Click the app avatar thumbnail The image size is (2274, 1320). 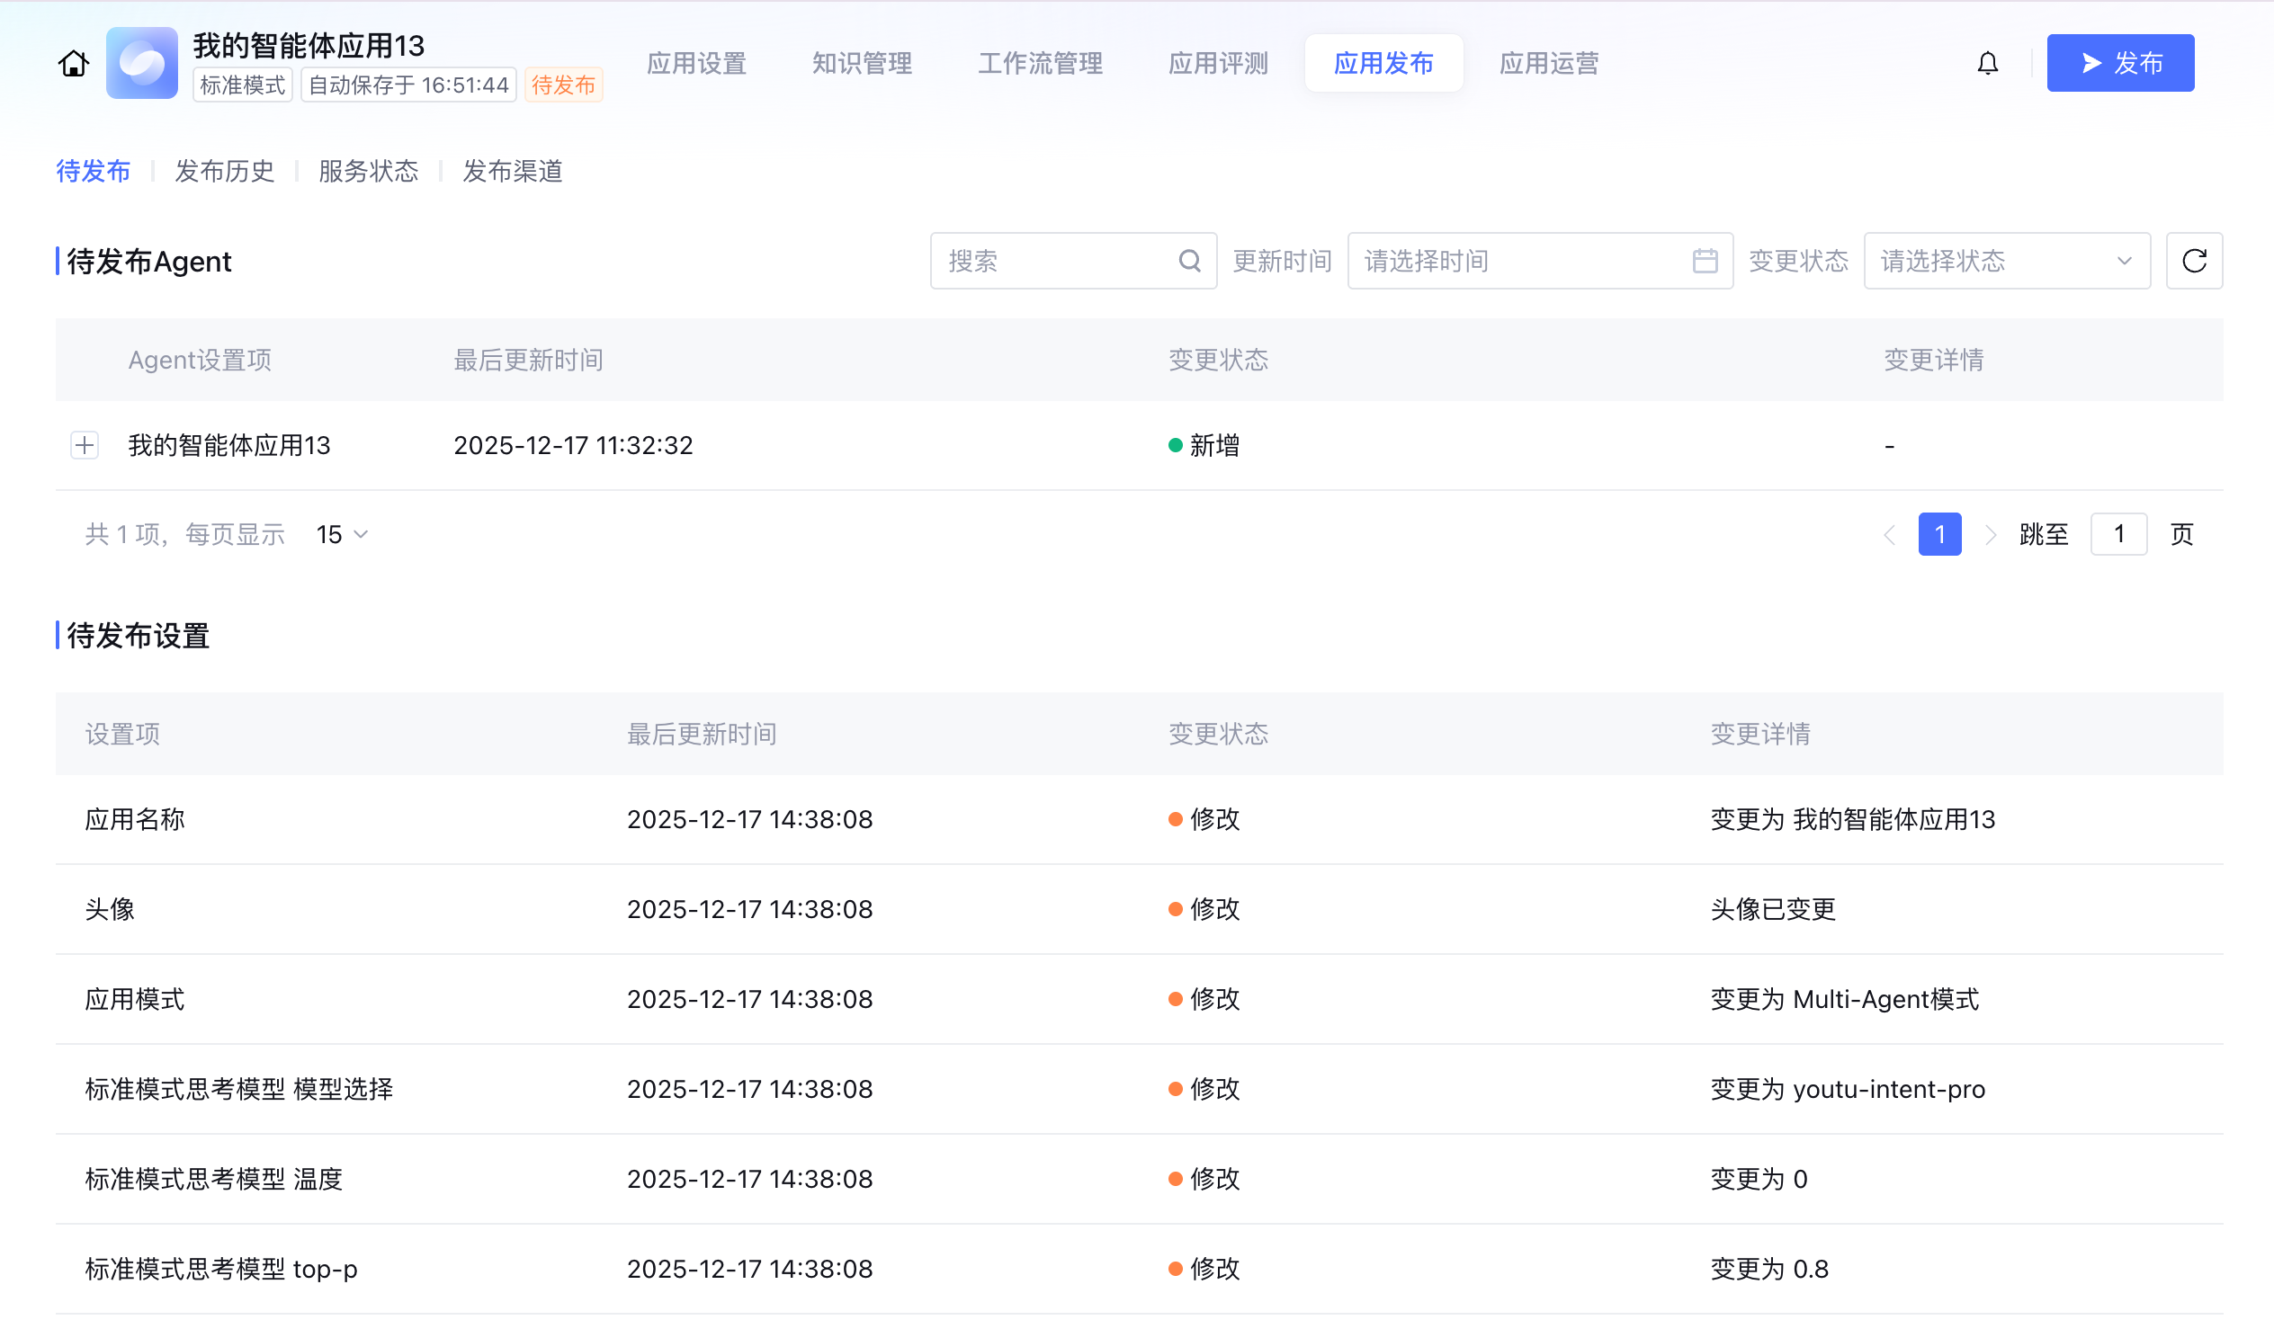point(141,63)
